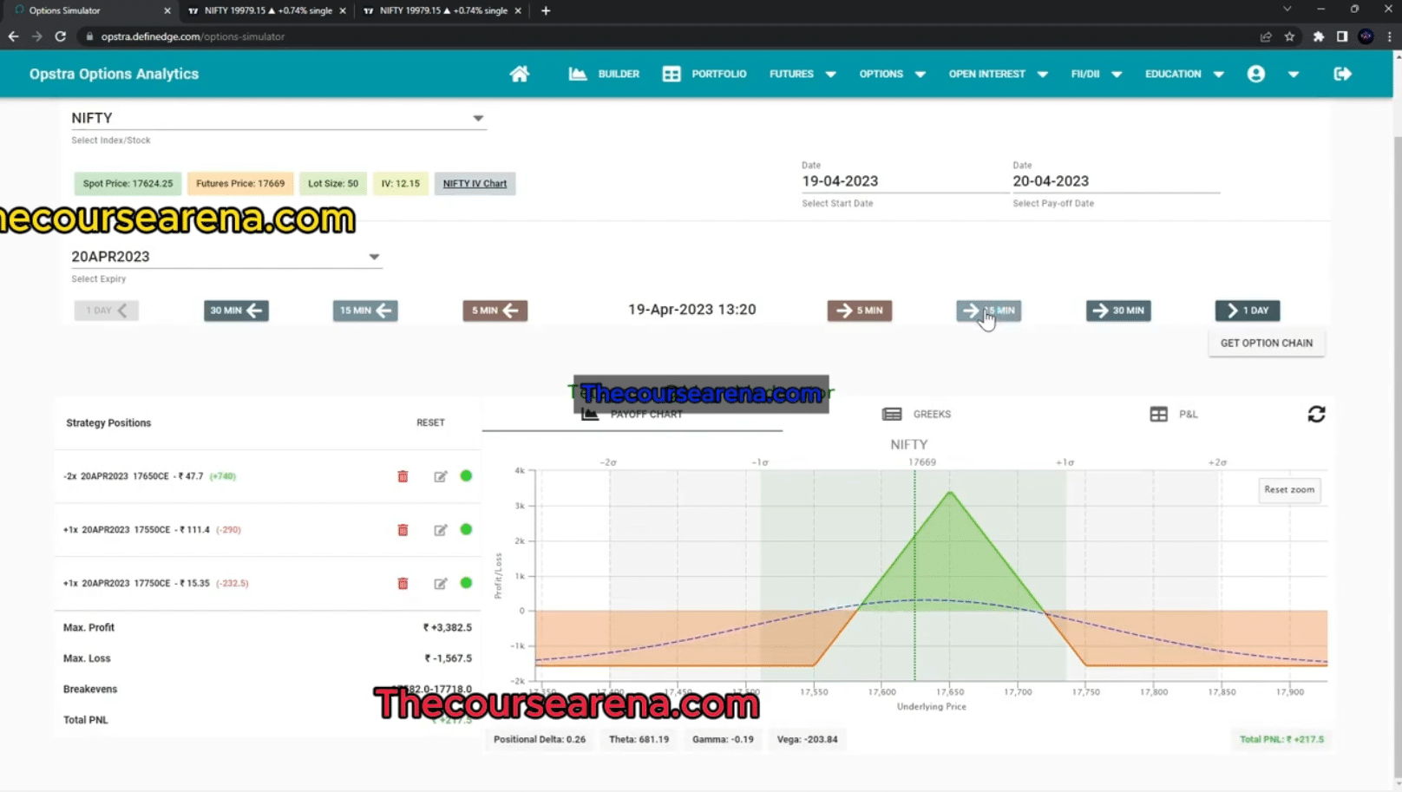Step back 5 minutes
Screen dimensions: 1402x792
(495, 311)
